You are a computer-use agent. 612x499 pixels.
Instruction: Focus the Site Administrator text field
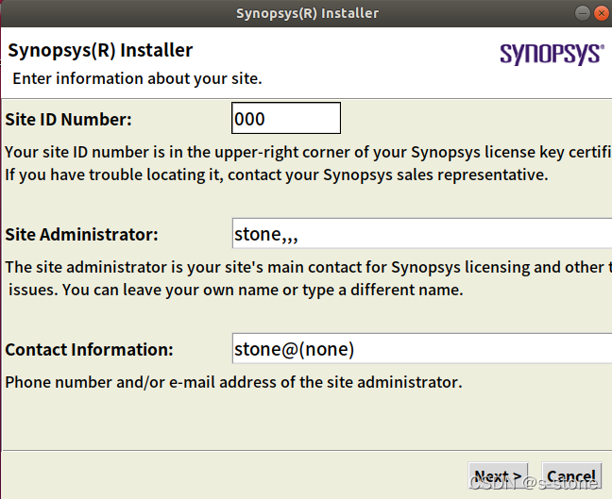(x=422, y=233)
